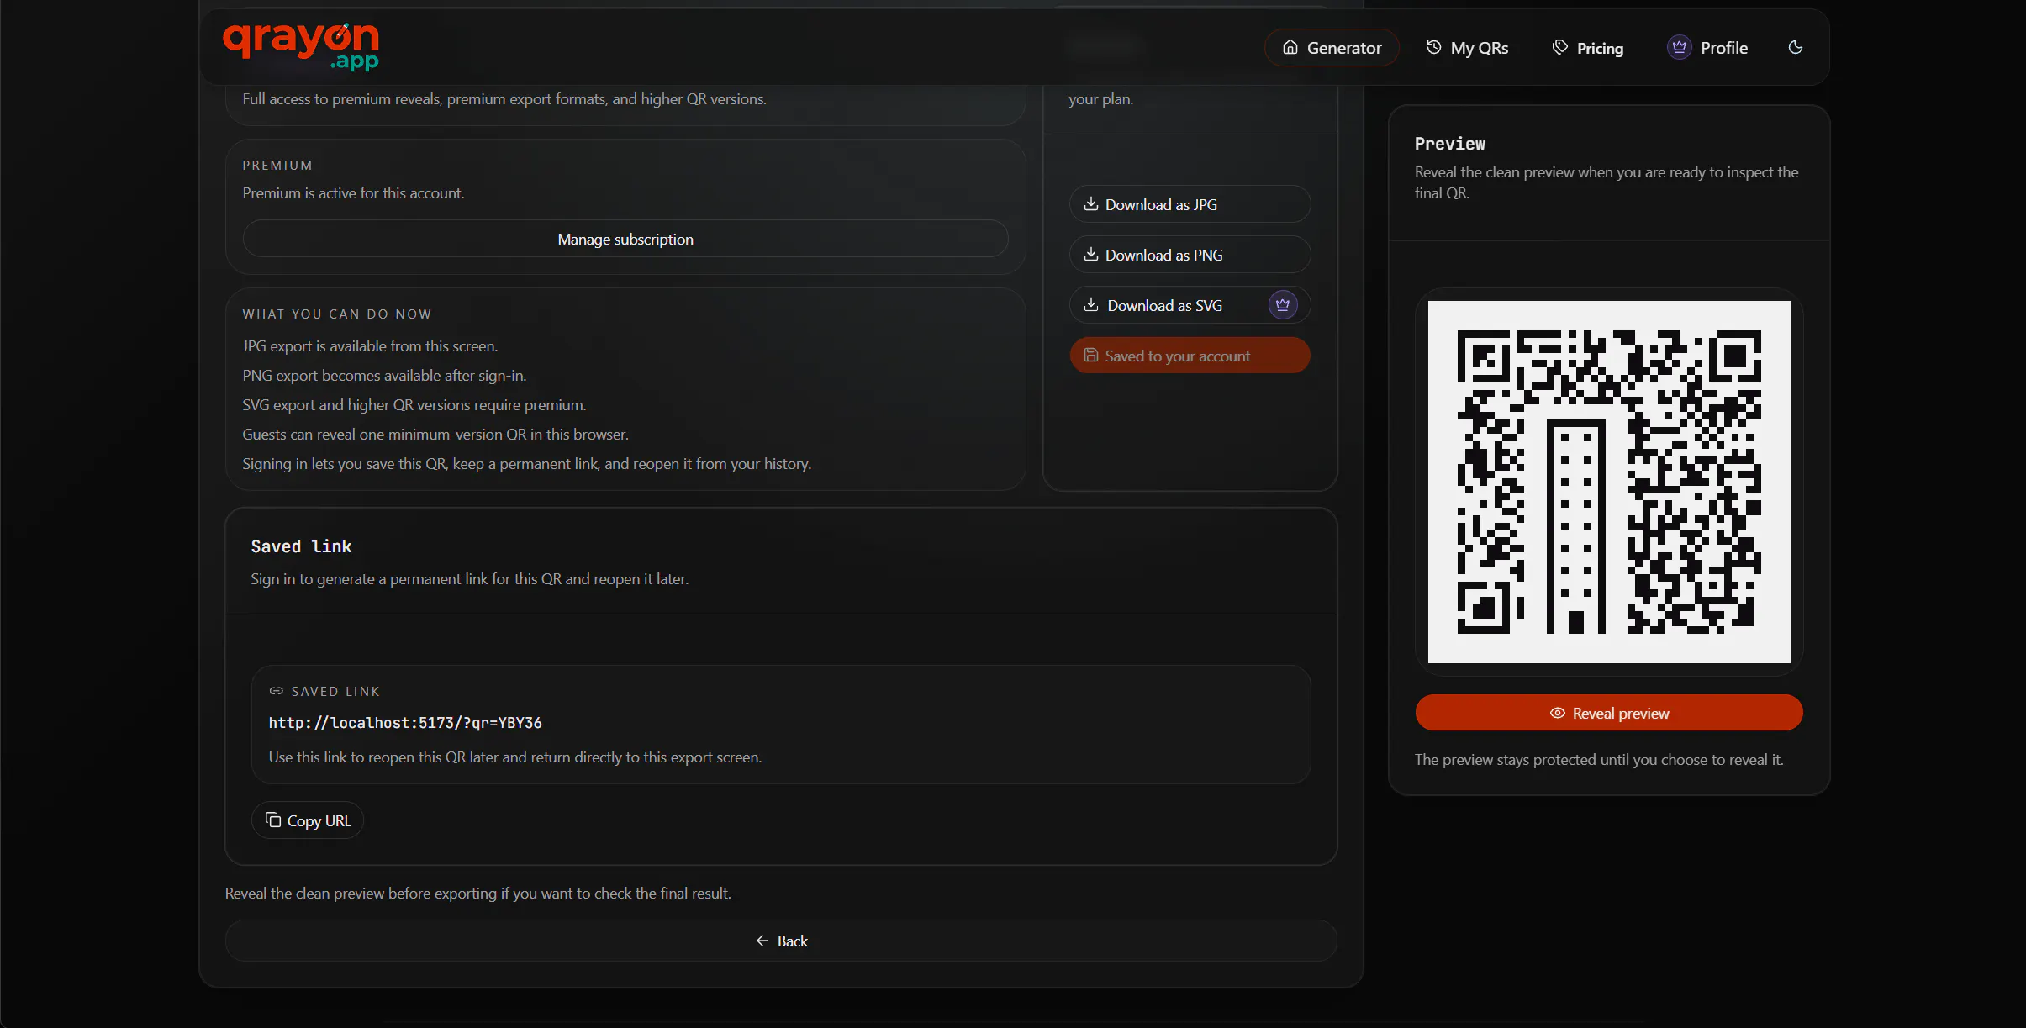Click 'Use this link to reopen this QR later' text
2026x1028 pixels.
tap(515, 757)
